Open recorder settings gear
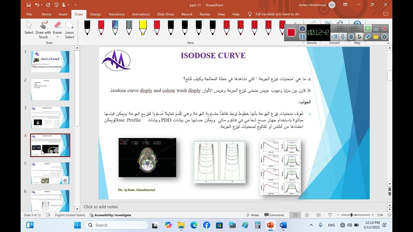Viewport: 413px width, 232px height. pos(384,37)
